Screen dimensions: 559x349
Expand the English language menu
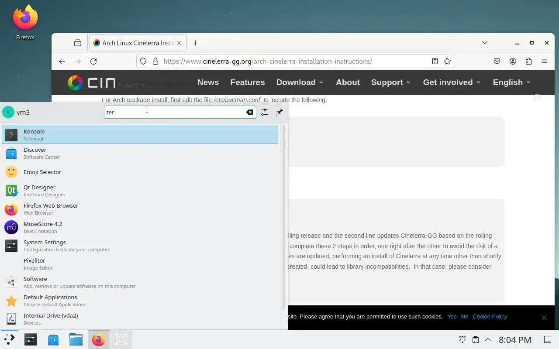511,82
